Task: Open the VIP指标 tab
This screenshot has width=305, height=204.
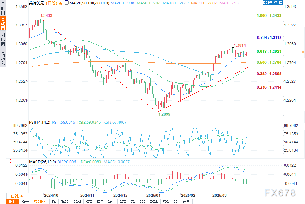Action: pyautogui.click(x=41, y=201)
